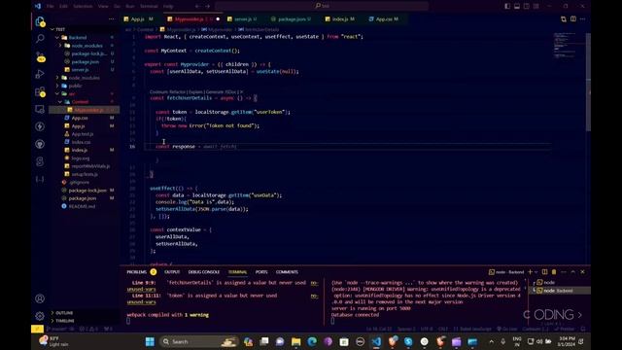This screenshot has width=622, height=350.
Task: Expand the public folder
Action: 76,86
